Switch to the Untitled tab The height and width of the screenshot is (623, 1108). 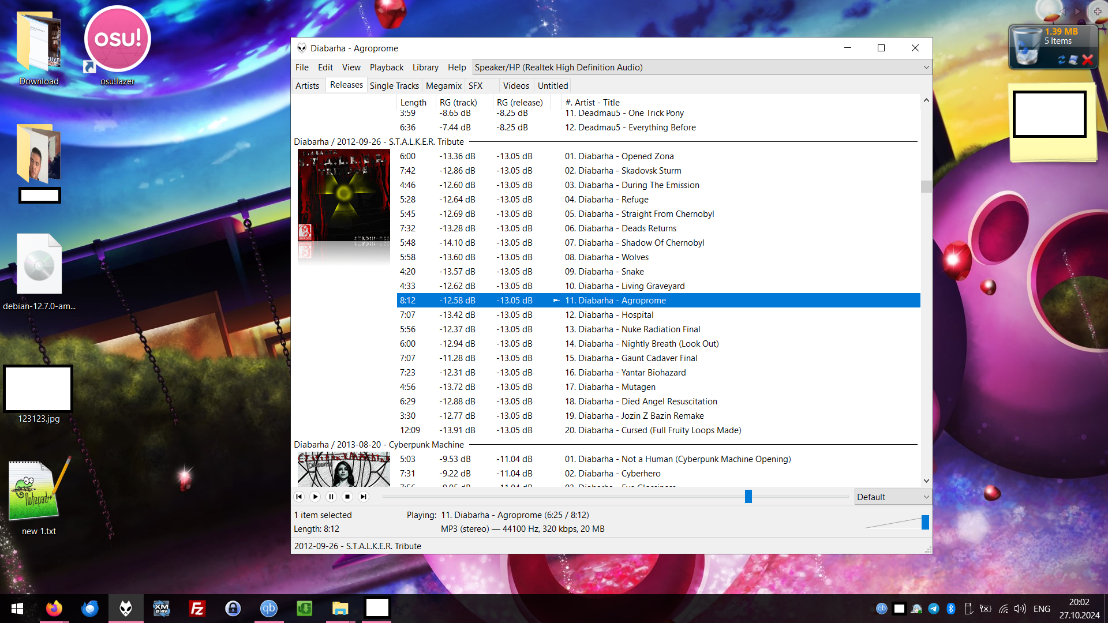(553, 86)
